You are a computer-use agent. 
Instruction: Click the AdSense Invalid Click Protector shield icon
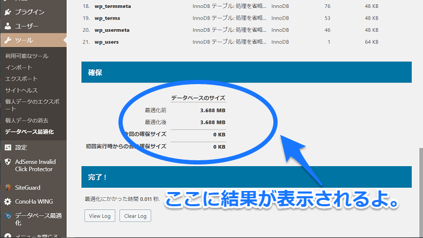(x=7, y=162)
